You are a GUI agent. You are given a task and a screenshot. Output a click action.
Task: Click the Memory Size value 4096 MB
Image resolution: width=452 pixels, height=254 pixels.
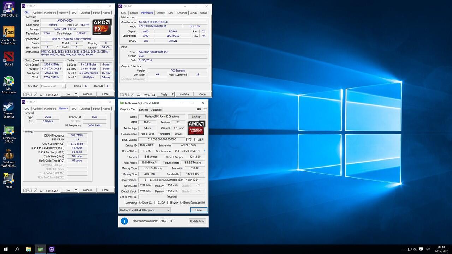tap(150, 174)
